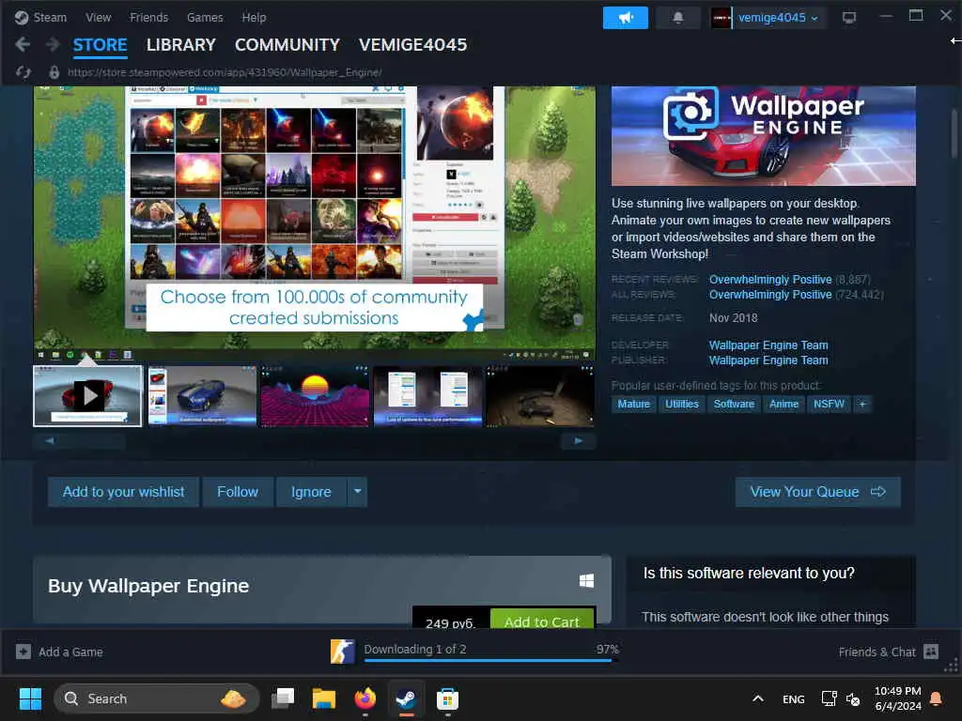
Task: Open the Windows notification bell
Action: 937,698
